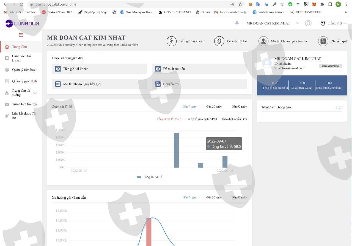Screen dimensions: 352x246
Task: Bookmark page with the star icon
Action: [x=240, y=4]
